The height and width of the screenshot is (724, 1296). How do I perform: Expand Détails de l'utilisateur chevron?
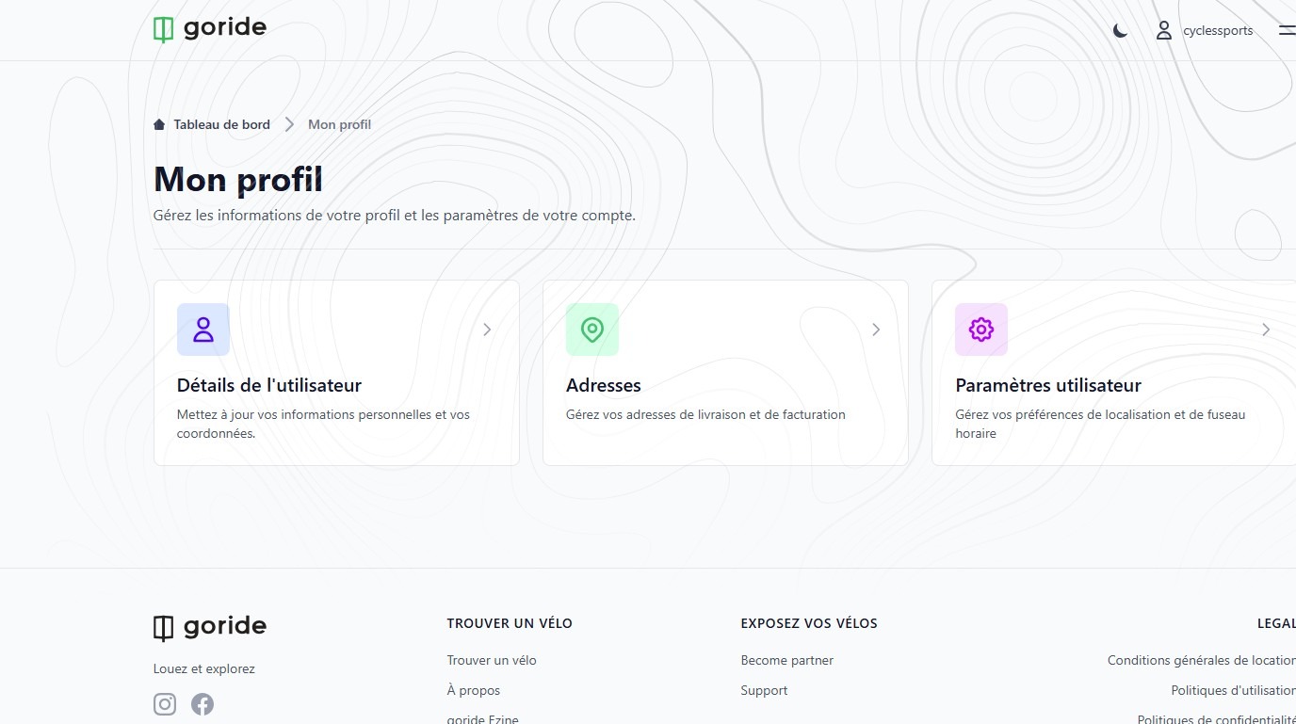(x=487, y=330)
